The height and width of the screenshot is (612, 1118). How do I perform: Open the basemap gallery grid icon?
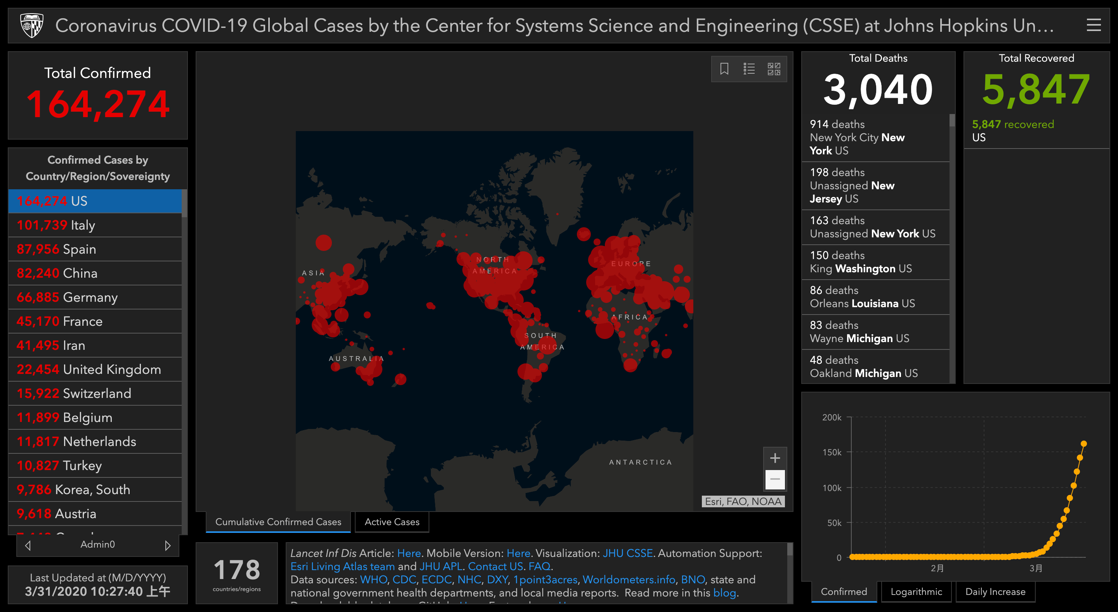tap(773, 69)
